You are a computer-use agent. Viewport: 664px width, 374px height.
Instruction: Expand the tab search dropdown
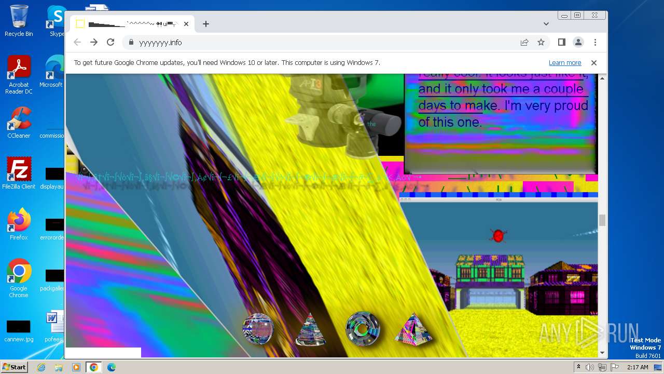(546, 24)
